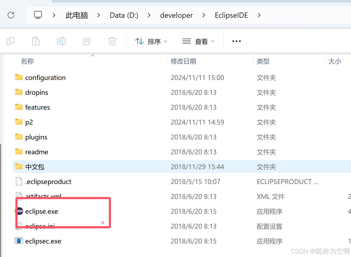Sort files by 大小 column header
Image resolution: width=351 pixels, height=257 pixels.
[x=335, y=61]
